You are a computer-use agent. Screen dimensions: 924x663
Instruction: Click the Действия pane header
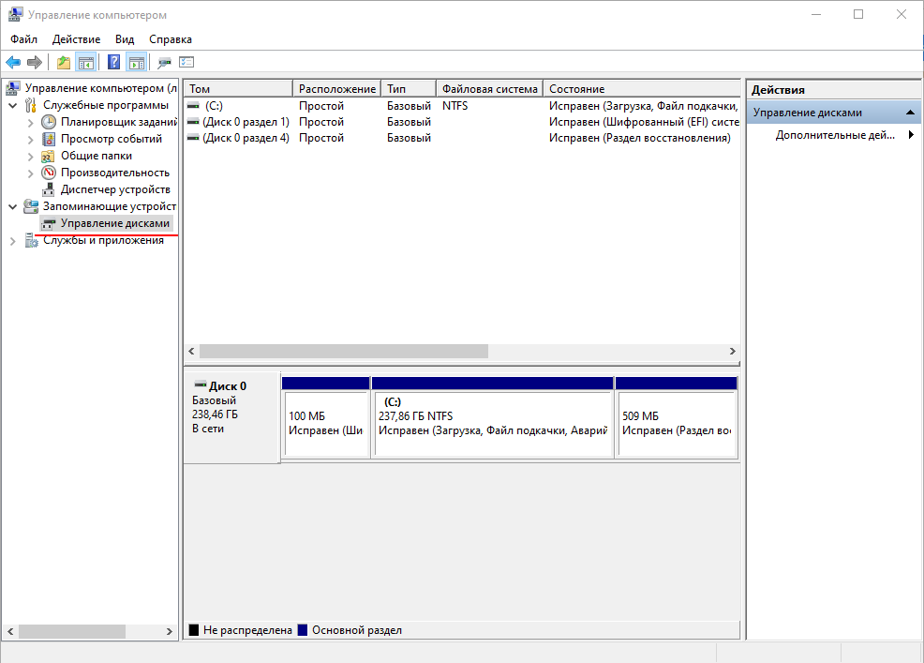[x=833, y=90]
